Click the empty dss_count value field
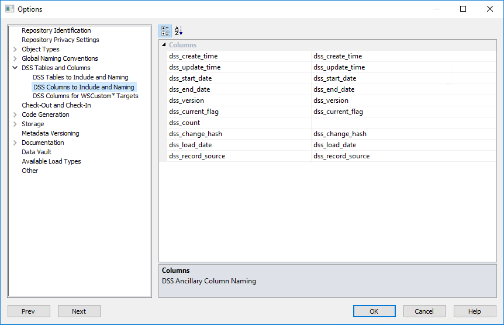This screenshot has width=504, height=326. pos(403,123)
